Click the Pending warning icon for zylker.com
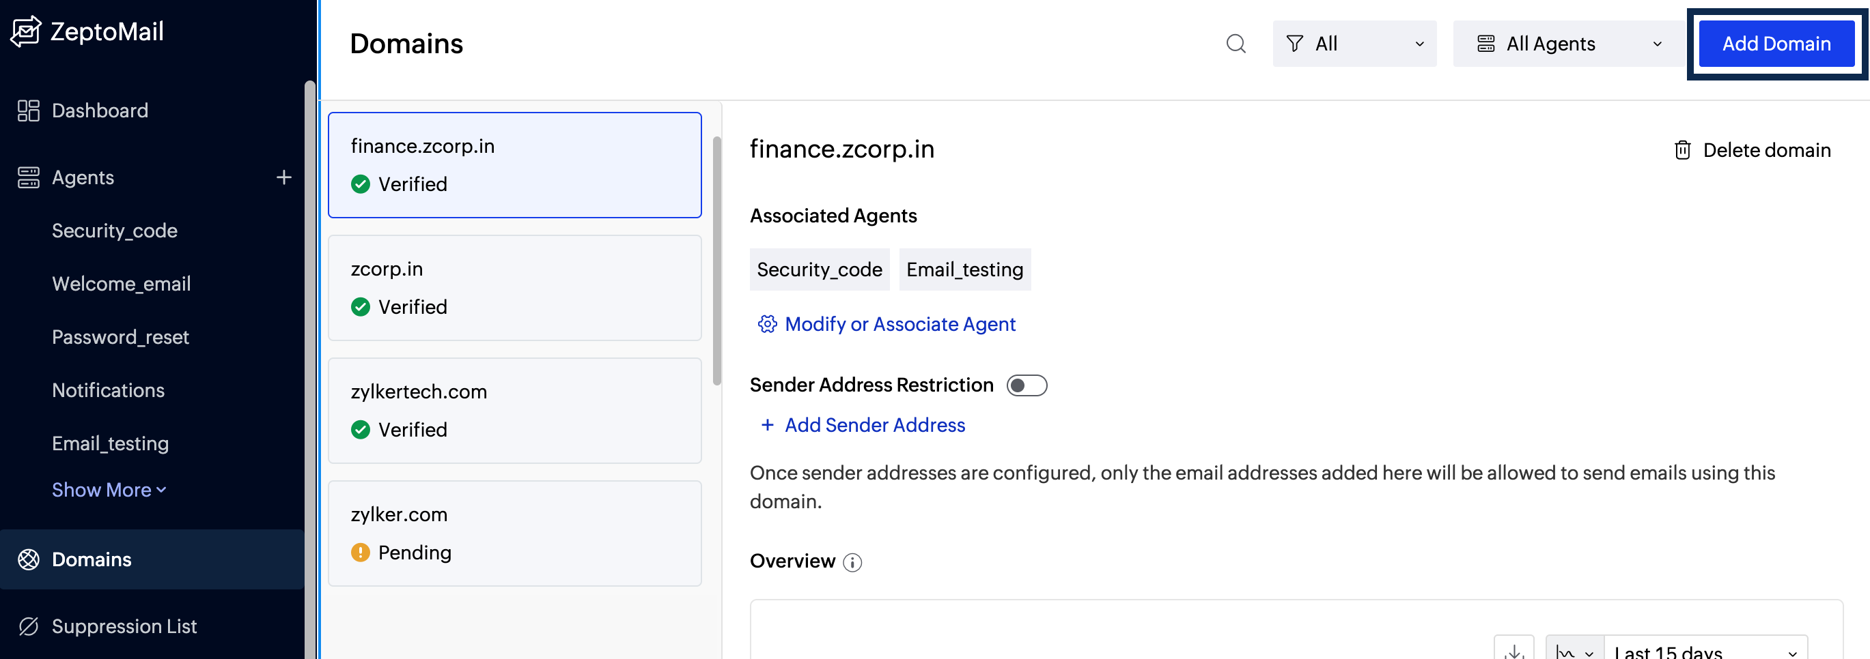This screenshot has width=1870, height=659. (361, 553)
